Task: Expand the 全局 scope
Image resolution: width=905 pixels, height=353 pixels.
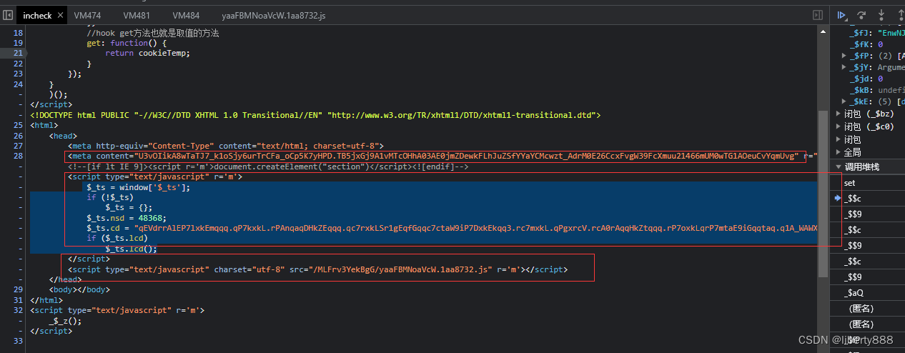Action: click(839, 152)
